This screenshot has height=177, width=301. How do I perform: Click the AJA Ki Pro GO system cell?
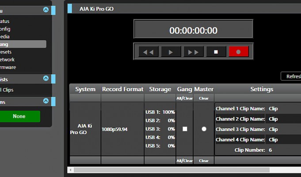point(85,129)
